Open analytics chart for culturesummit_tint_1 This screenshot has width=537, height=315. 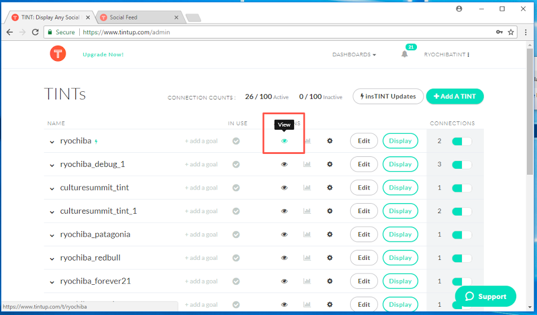(307, 211)
